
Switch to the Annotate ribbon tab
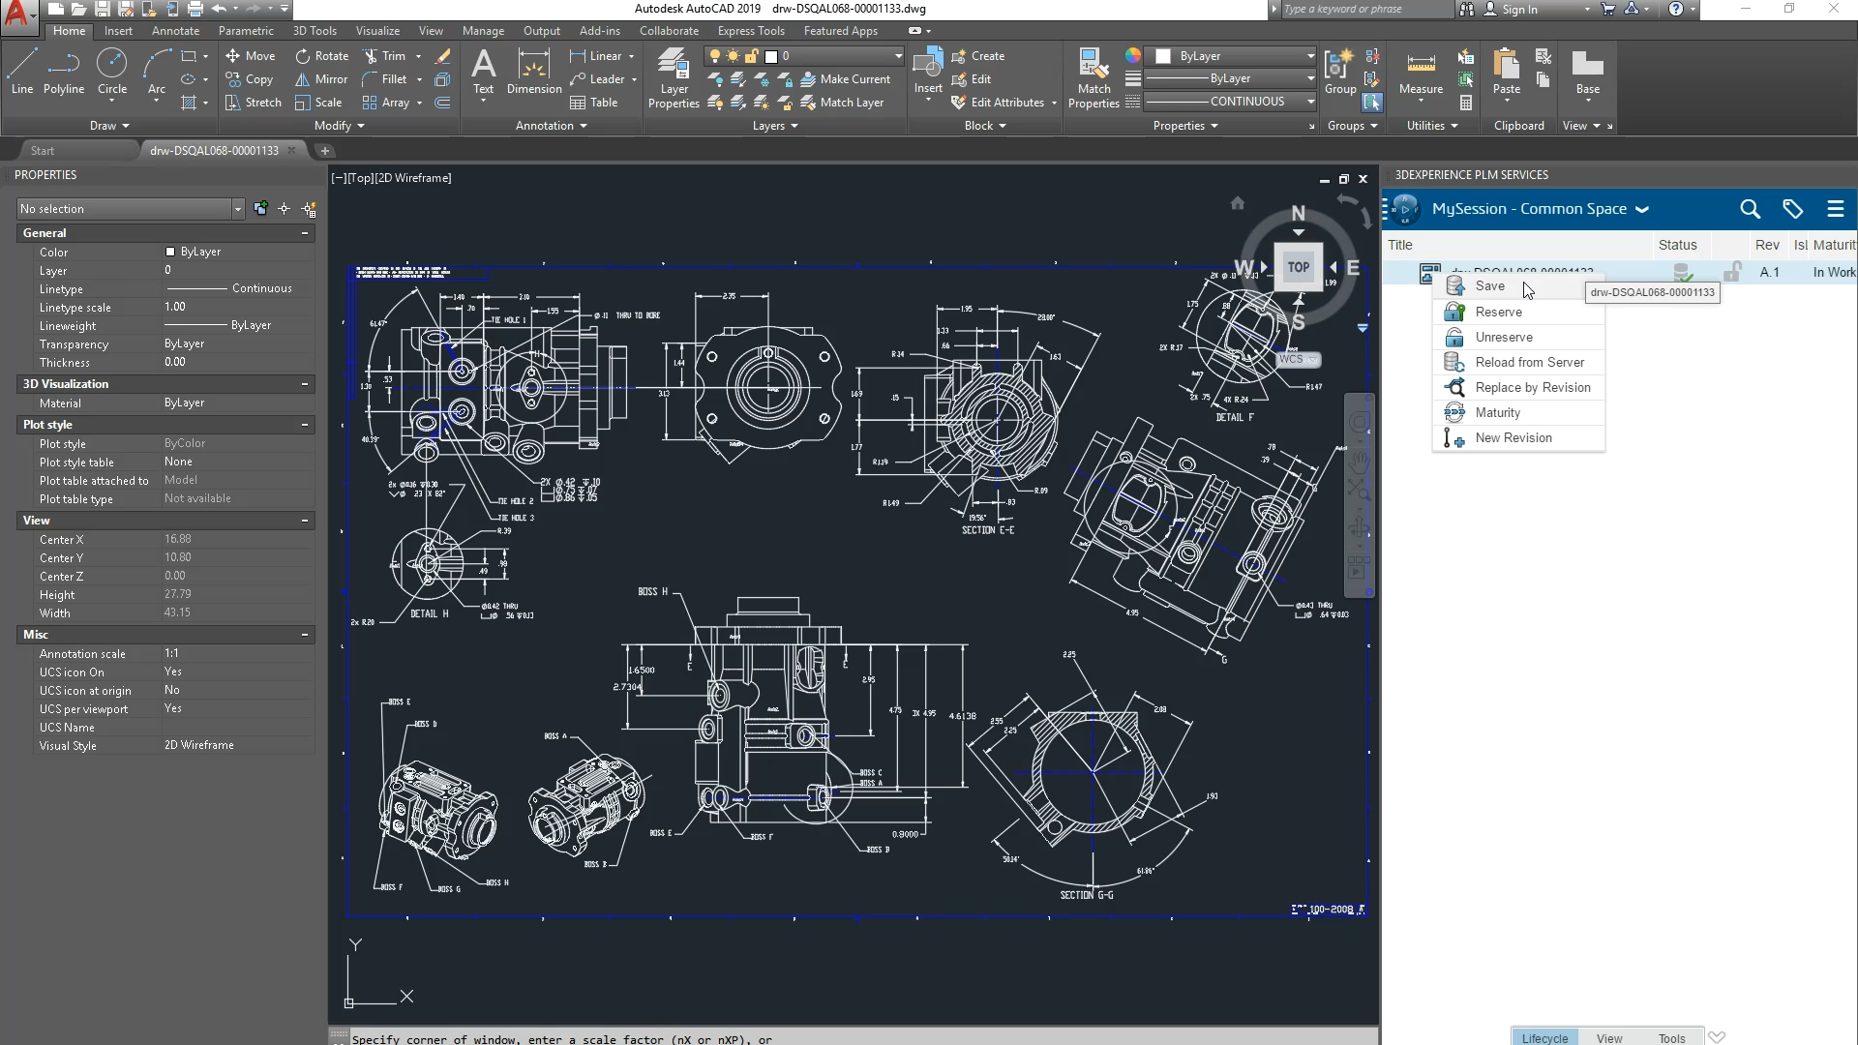coord(175,31)
